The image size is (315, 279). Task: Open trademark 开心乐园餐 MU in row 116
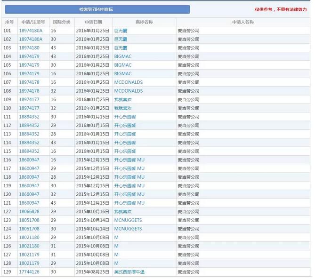(129, 160)
